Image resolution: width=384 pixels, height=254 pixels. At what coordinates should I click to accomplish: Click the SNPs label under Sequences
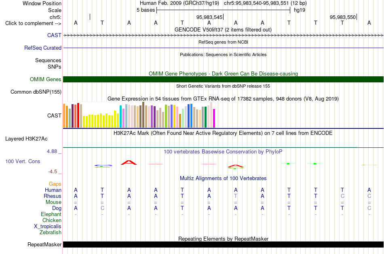(x=55, y=67)
